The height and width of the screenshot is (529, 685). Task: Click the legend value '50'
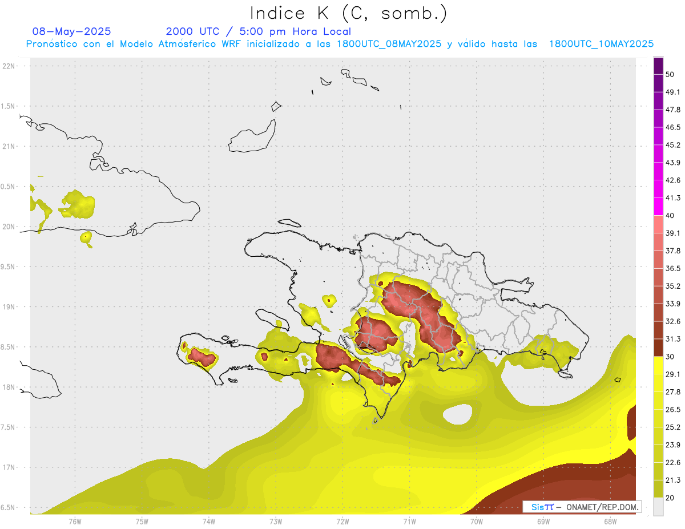point(670,74)
